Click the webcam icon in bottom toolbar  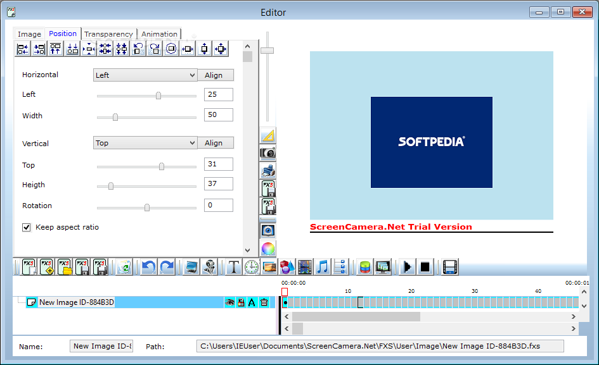tap(209, 267)
